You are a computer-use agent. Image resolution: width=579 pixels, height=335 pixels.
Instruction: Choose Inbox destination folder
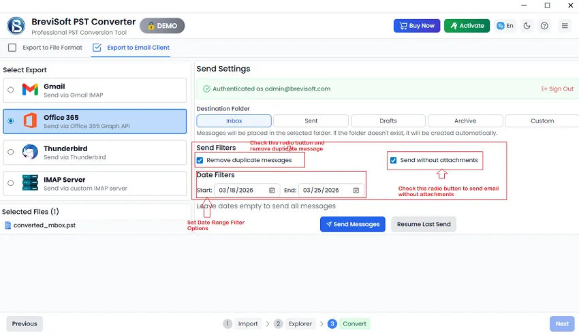[234, 121]
